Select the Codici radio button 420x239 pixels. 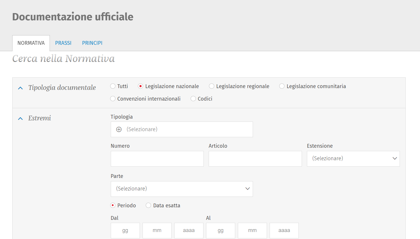[x=193, y=99]
